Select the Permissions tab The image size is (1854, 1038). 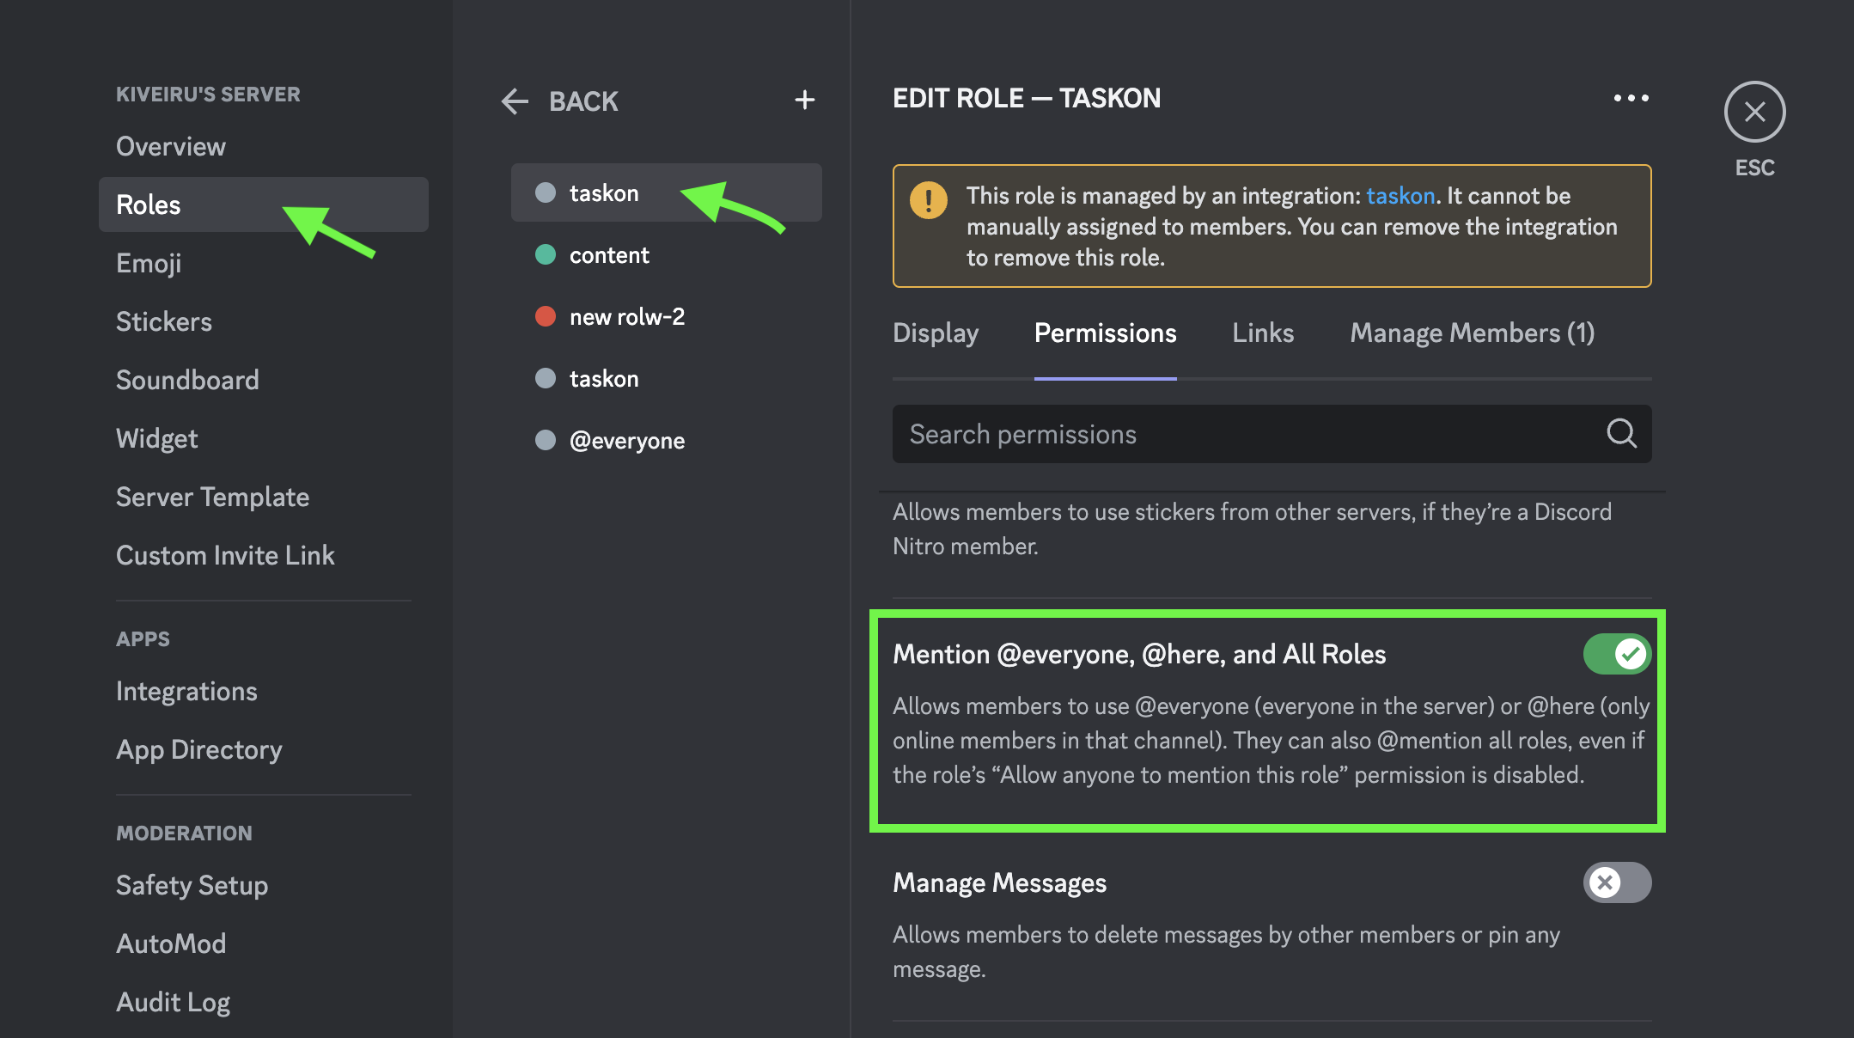pos(1105,333)
